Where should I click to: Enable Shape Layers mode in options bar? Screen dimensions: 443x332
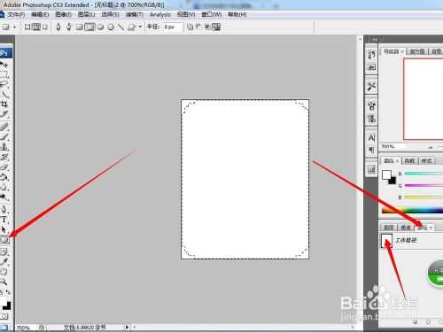[x=27, y=27]
